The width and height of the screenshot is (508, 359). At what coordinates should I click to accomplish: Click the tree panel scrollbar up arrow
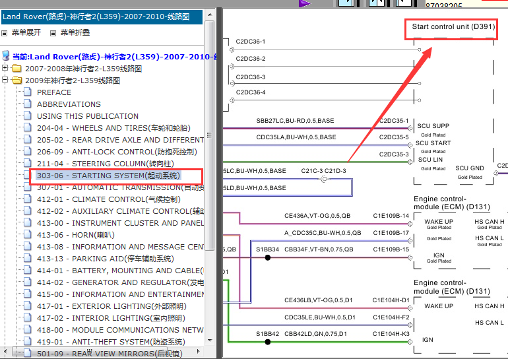(x=210, y=15)
